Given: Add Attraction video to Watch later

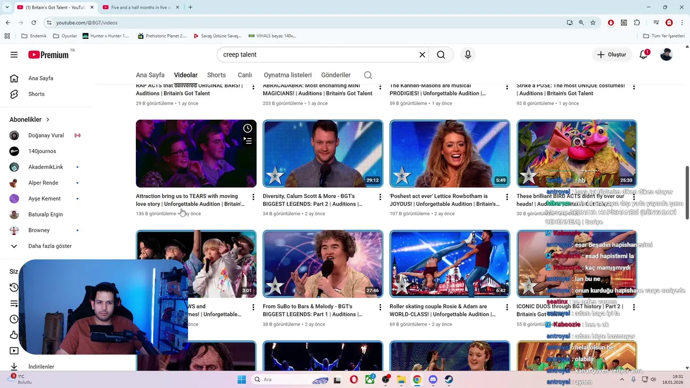Looking at the screenshot, I should (x=247, y=128).
